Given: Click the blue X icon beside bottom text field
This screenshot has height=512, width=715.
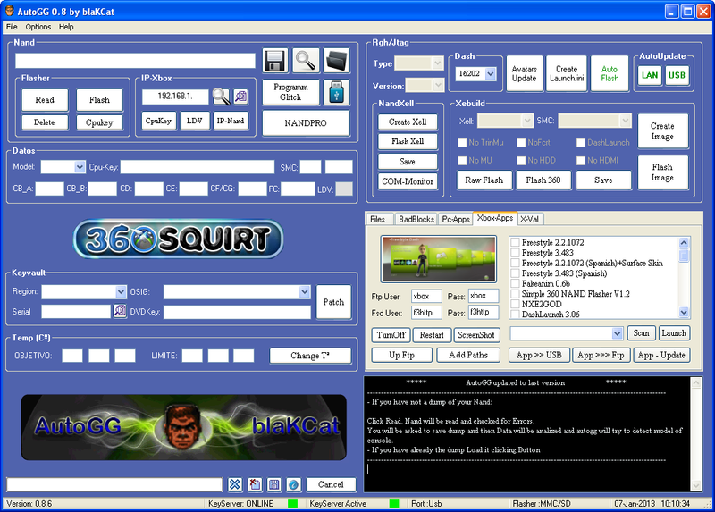Looking at the screenshot, I should 234,484.
